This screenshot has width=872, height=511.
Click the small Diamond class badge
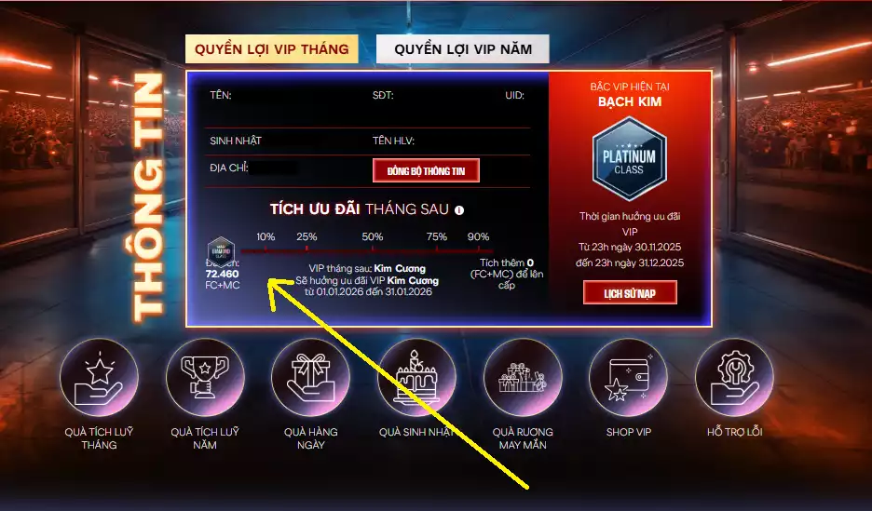point(222,251)
